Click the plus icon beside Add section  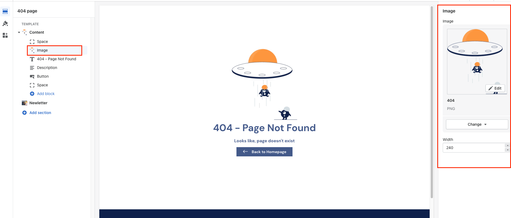click(x=24, y=113)
